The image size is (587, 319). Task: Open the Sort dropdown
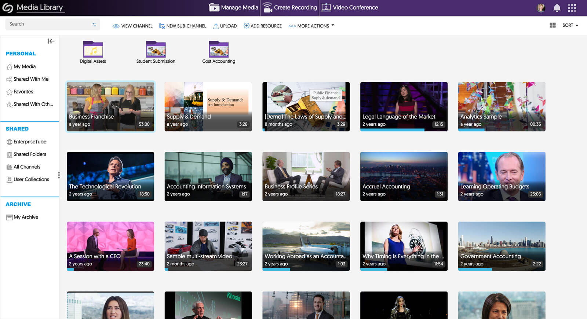(x=570, y=25)
